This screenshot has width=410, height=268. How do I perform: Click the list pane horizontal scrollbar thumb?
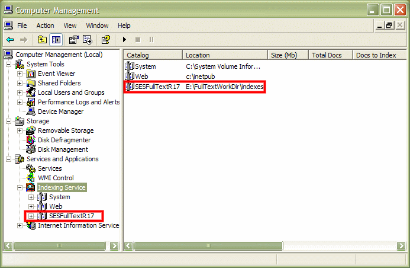click(208, 245)
